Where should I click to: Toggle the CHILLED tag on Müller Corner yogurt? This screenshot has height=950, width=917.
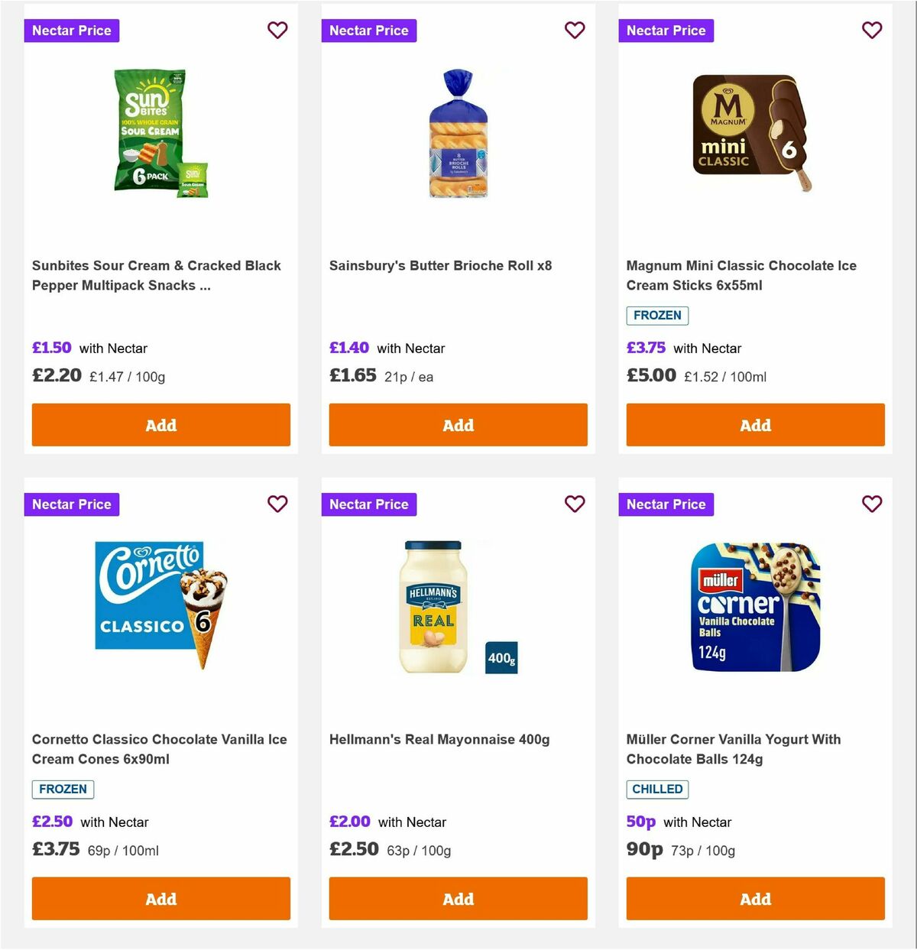[x=657, y=790]
